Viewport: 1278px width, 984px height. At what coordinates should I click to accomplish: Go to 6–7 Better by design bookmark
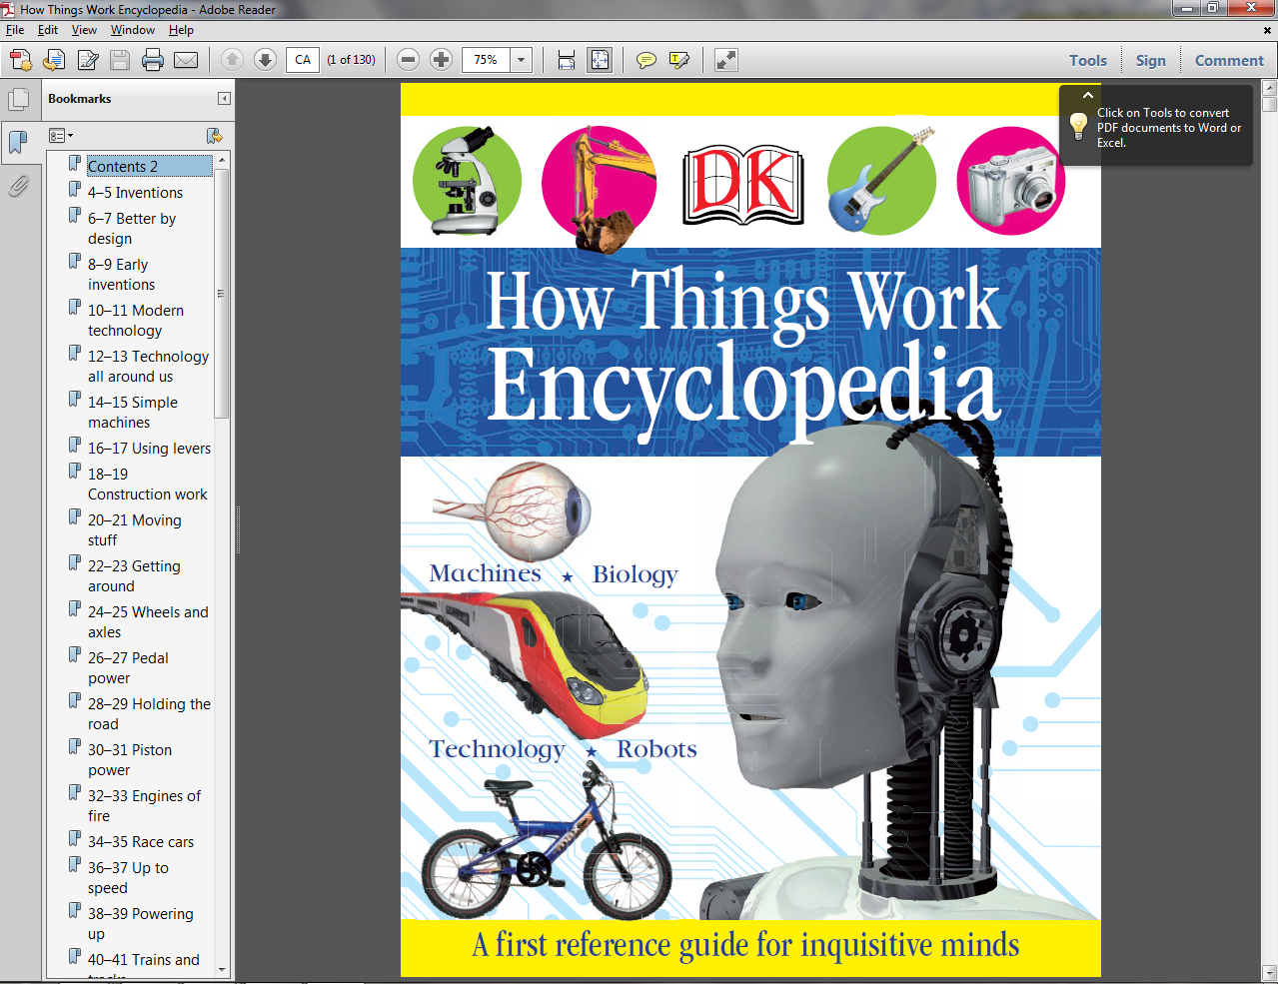coord(131,228)
